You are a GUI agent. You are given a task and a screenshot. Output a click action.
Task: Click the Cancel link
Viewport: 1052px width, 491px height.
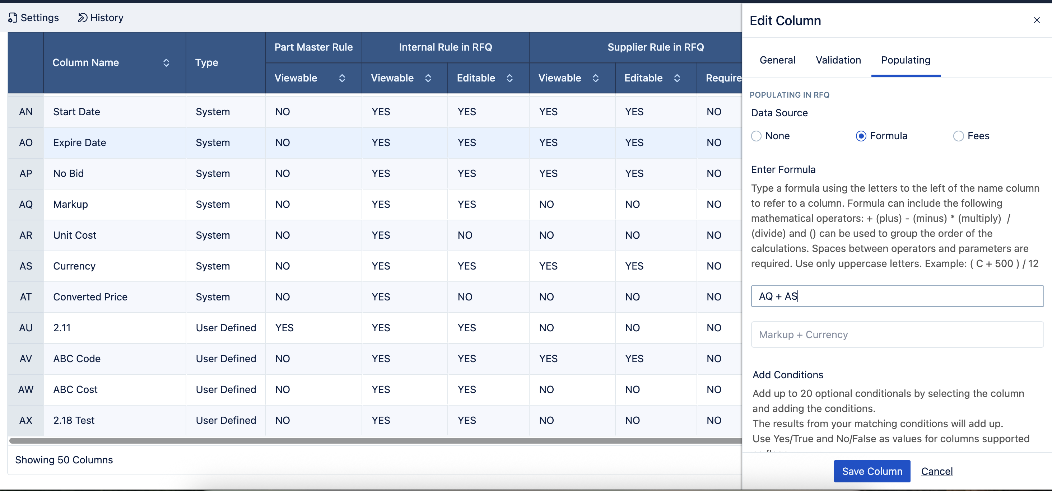[x=936, y=471]
